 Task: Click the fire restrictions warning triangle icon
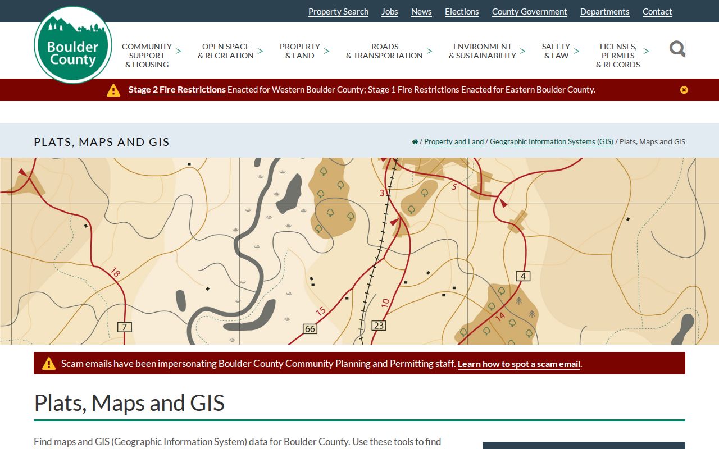tap(113, 90)
